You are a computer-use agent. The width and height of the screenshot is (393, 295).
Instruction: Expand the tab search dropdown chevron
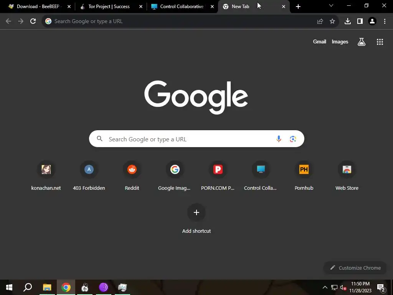tap(331, 5)
